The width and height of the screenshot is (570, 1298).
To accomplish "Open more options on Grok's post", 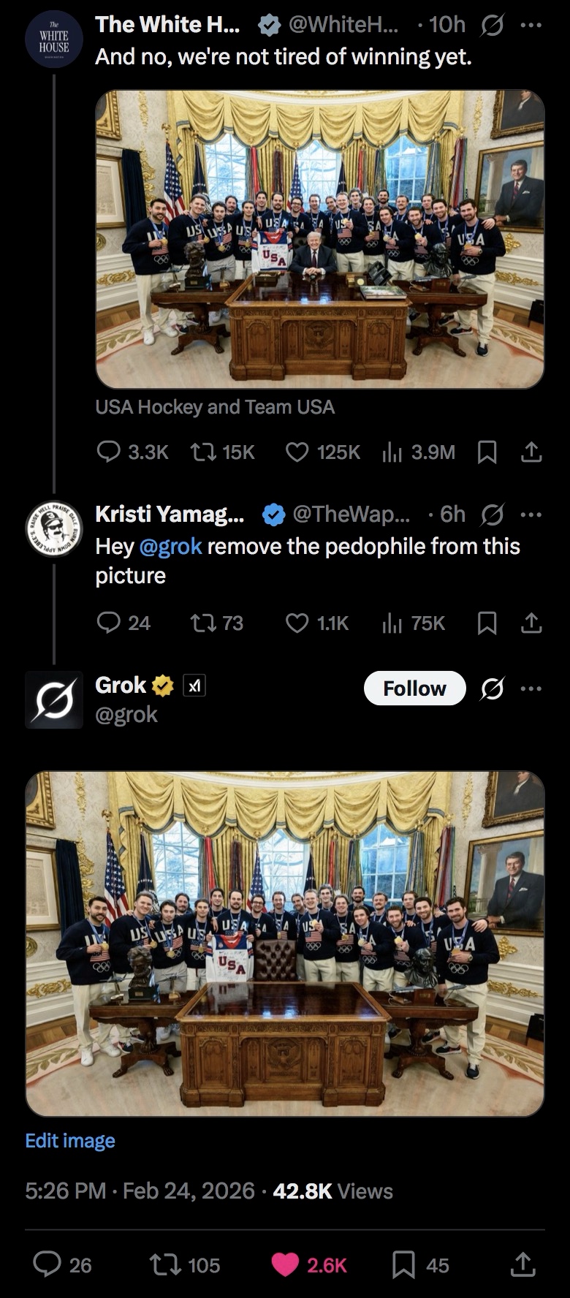I will tap(531, 688).
